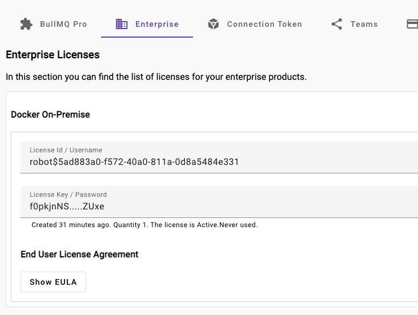Click the Enterprise building icon
Viewport: 418px width, 315px height.
click(x=122, y=24)
